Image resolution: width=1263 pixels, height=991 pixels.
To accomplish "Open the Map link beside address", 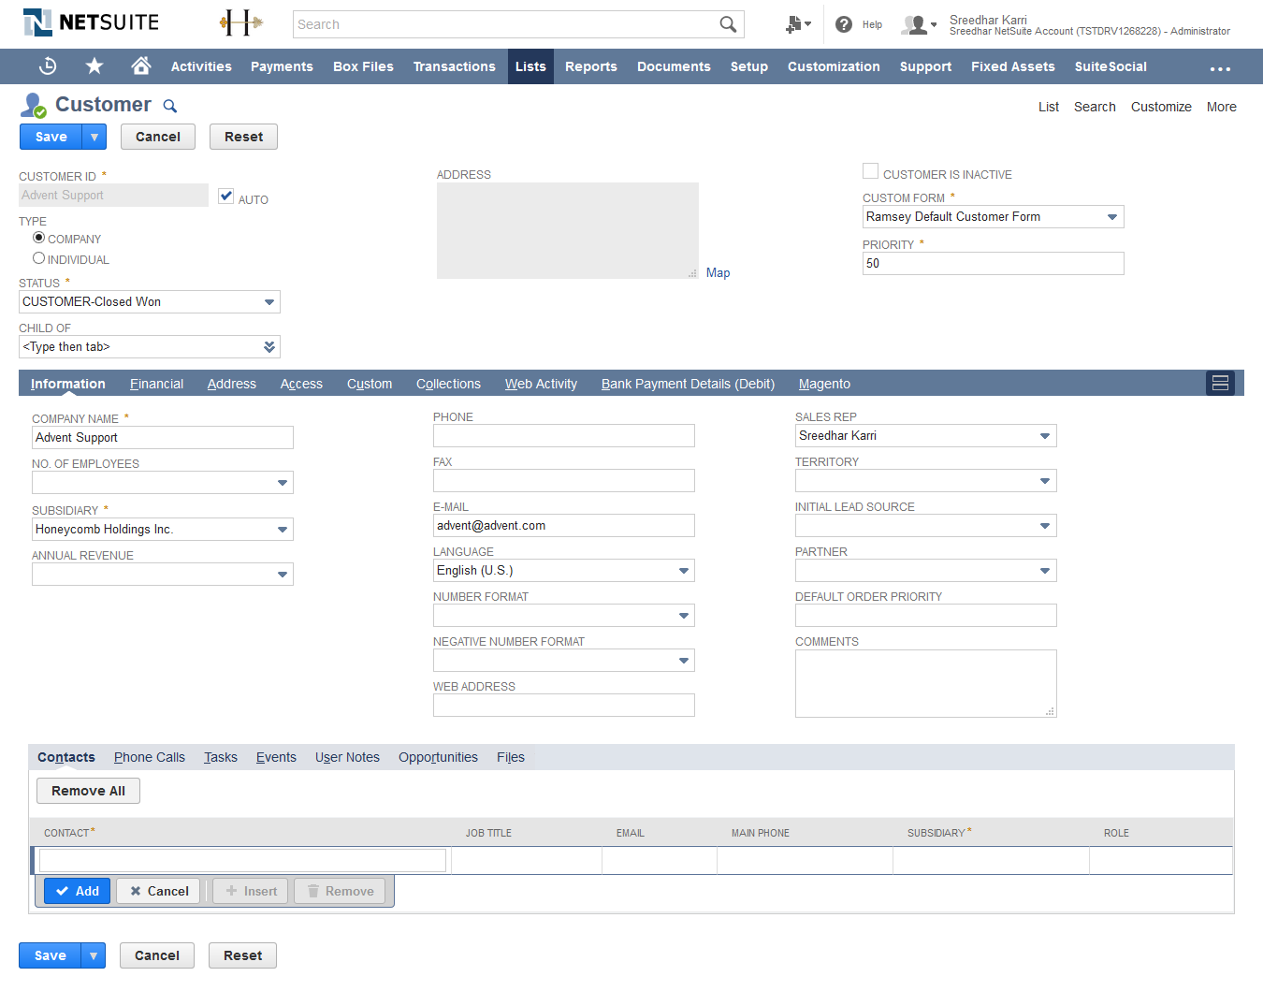I will point(718,272).
